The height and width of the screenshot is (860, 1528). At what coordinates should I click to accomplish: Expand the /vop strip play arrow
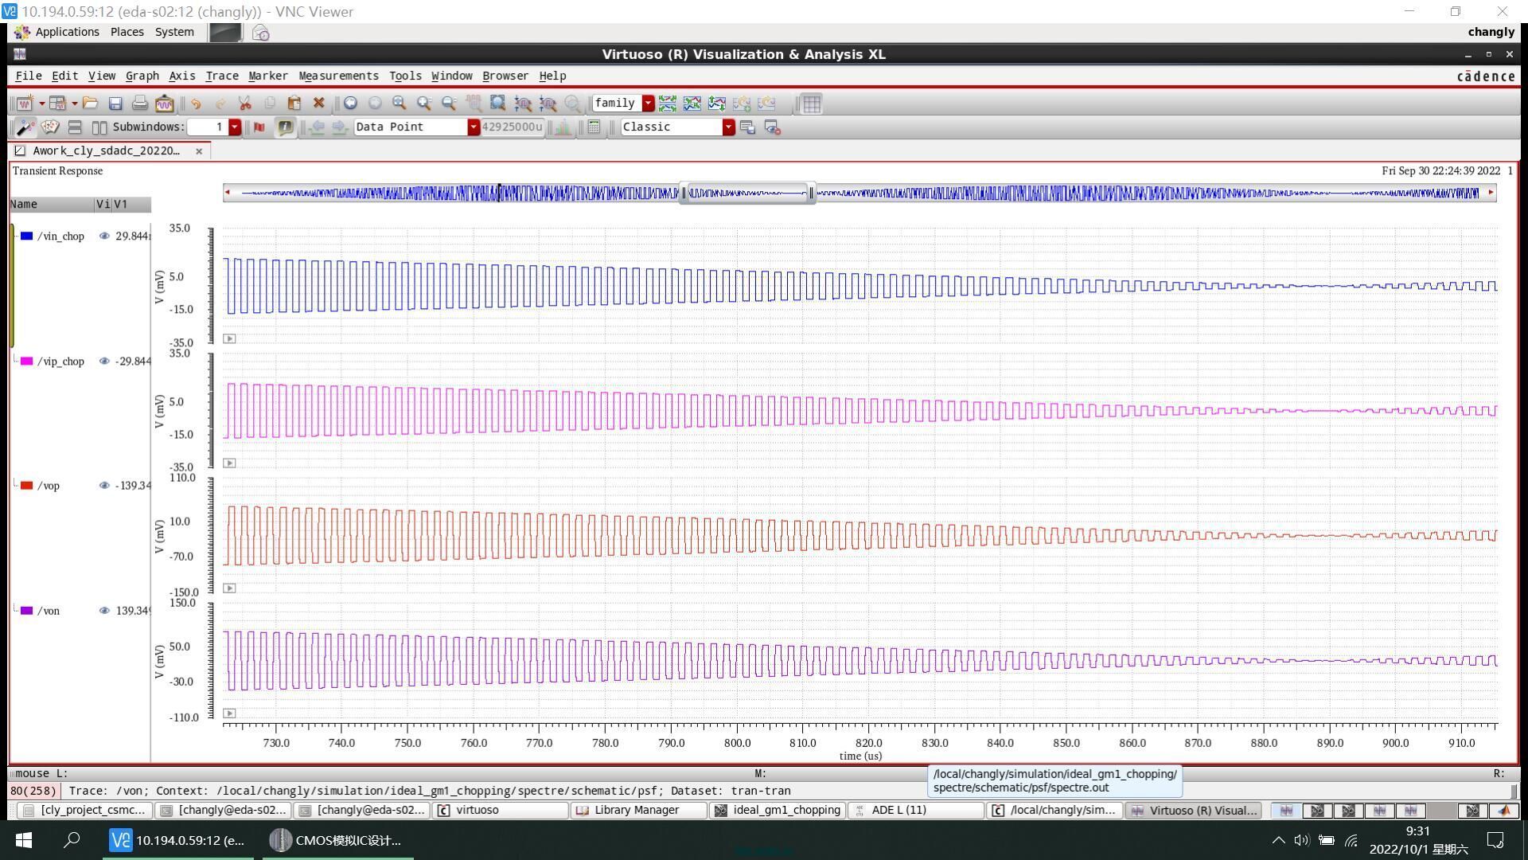(229, 588)
